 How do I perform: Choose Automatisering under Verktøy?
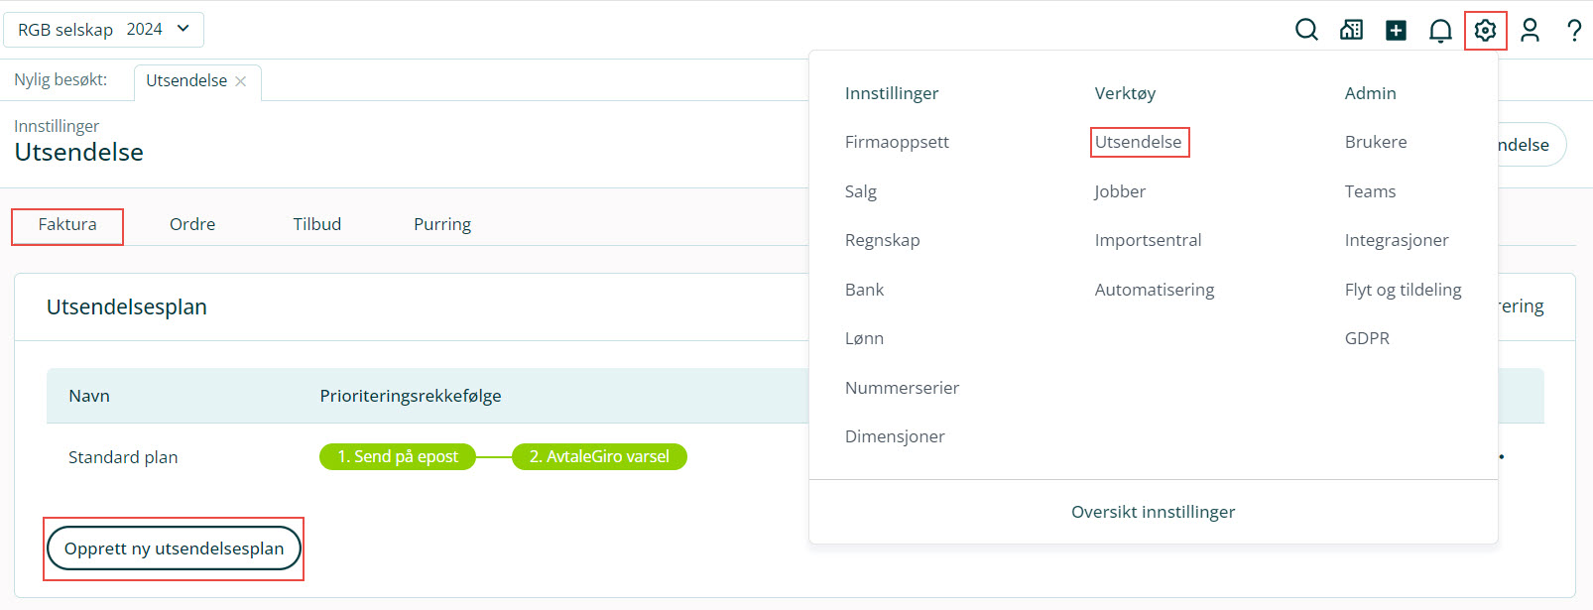tap(1155, 290)
